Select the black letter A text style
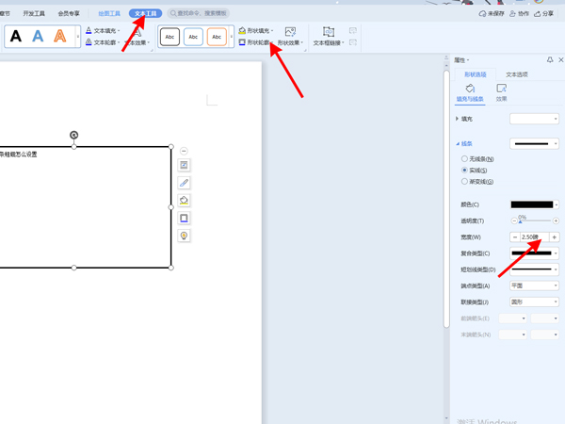The height and width of the screenshot is (424, 565). coord(16,37)
